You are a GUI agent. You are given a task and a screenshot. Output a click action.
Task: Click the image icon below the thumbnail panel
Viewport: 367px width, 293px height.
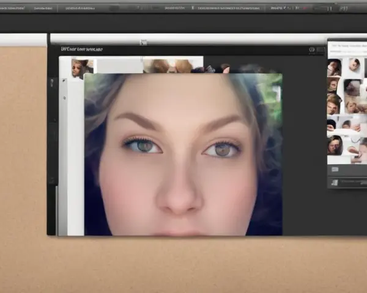(335, 170)
